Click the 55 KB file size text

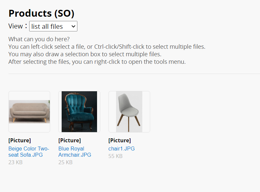115,156
